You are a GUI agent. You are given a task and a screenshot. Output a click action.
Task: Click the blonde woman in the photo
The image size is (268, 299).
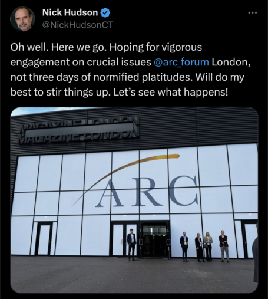tap(209, 247)
